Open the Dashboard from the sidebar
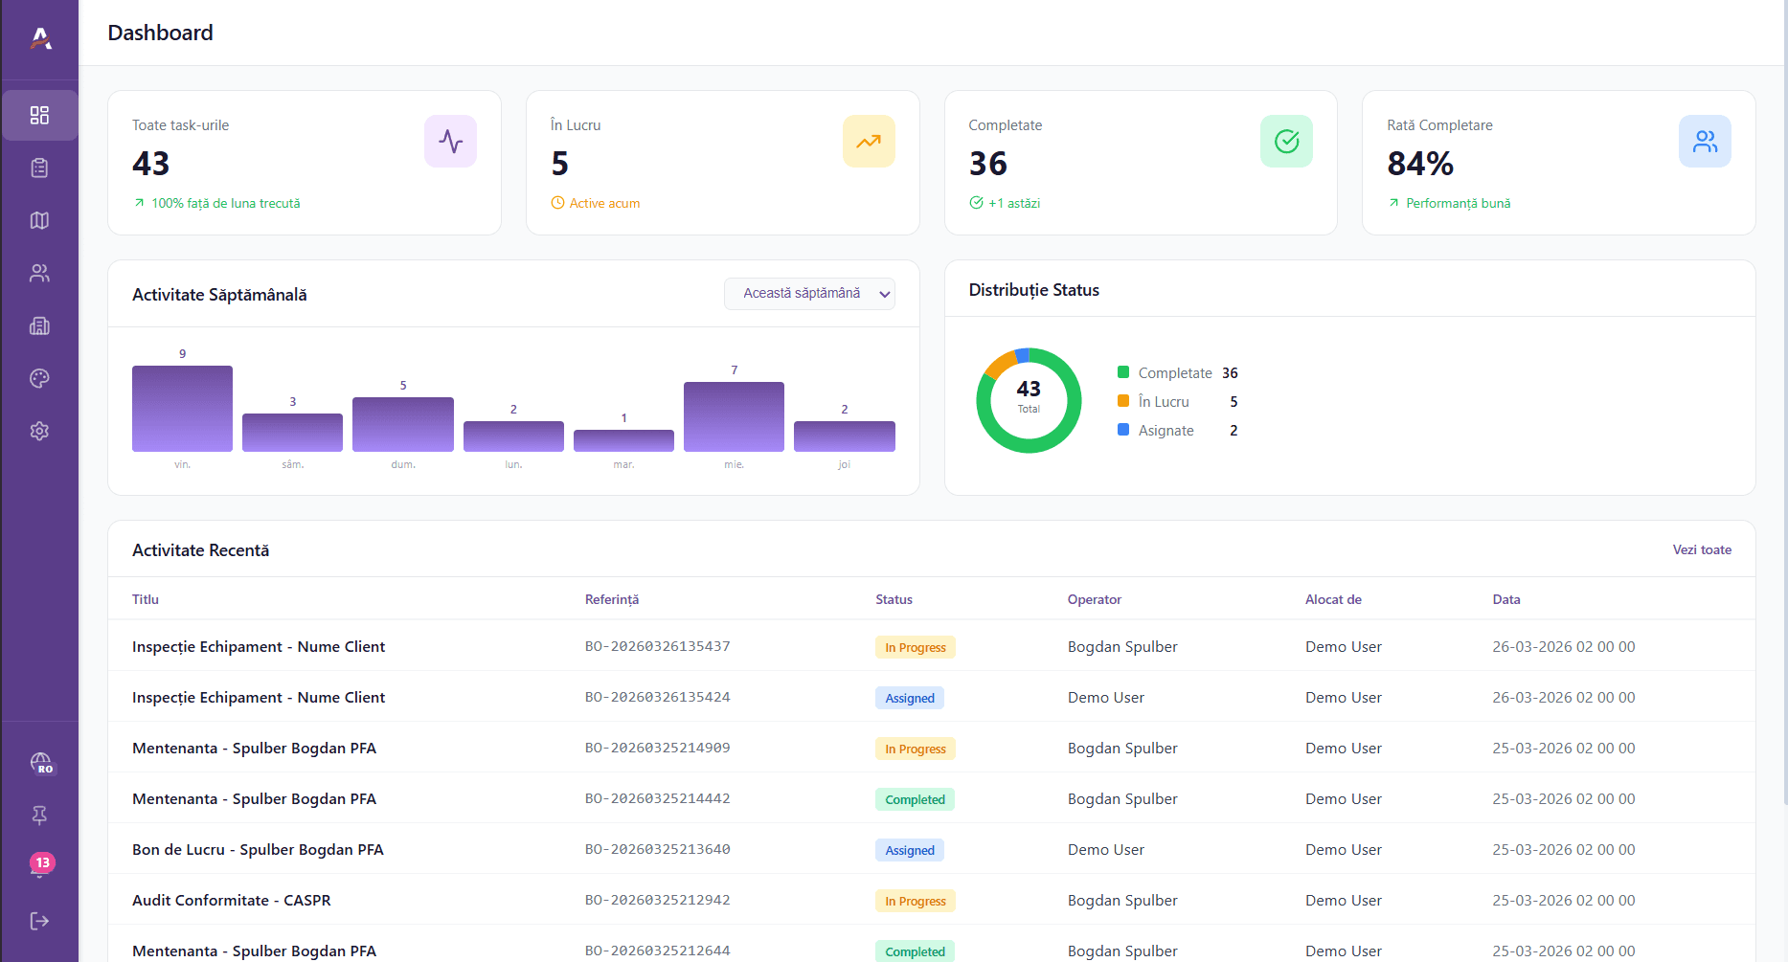Image resolution: width=1788 pixels, height=962 pixels. (x=39, y=115)
